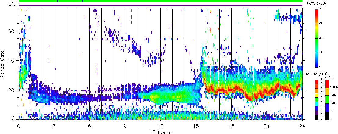Pick the cyan 12–13 MHz TX FRQ swatch
The width and height of the screenshot is (338, 134).
(x=317, y=104)
